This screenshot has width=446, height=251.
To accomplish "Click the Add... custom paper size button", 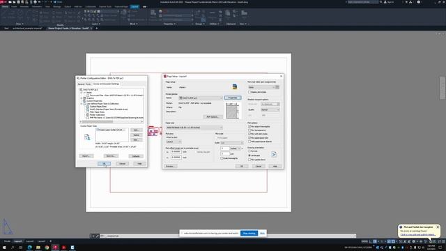I will 137,130.
